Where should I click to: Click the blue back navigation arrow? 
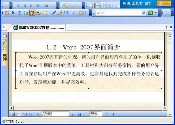pos(46,6)
